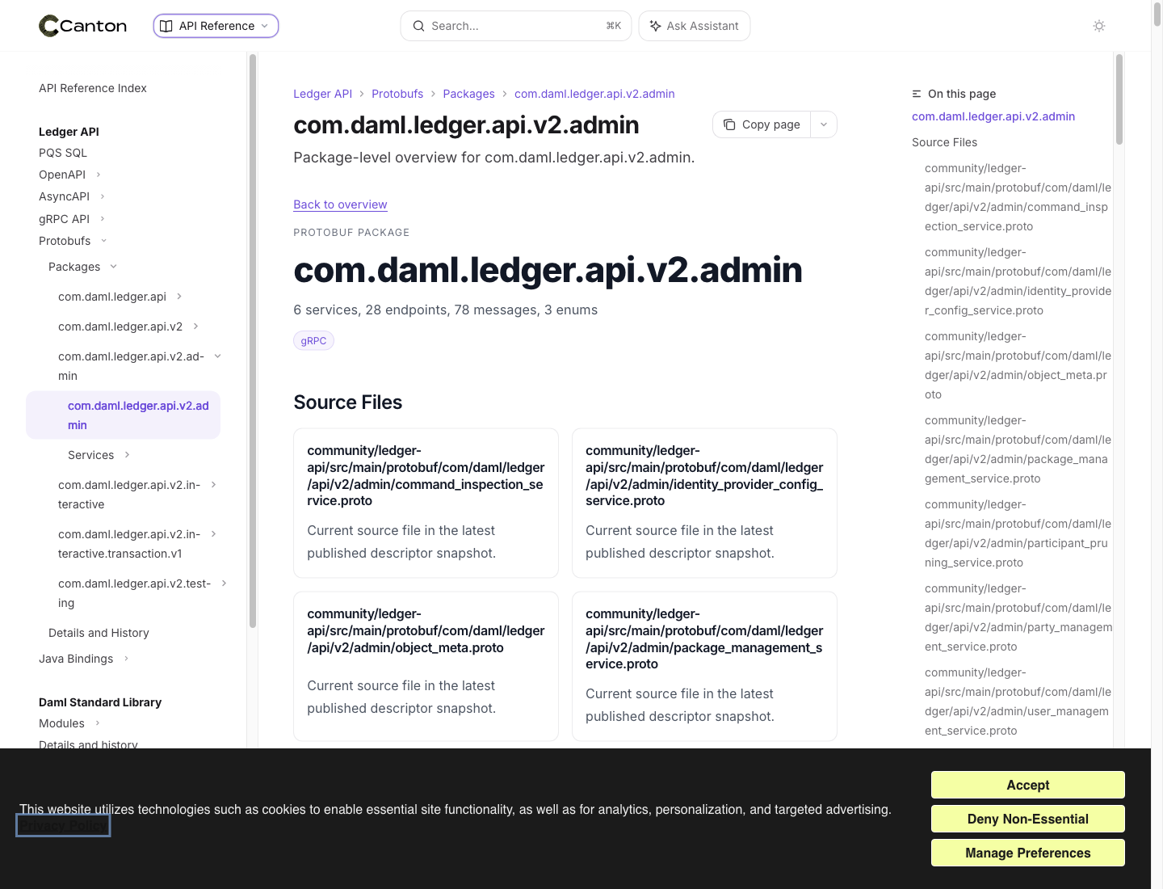Open PQS SQL in sidebar
Image resolution: width=1163 pixels, height=889 pixels.
point(63,153)
